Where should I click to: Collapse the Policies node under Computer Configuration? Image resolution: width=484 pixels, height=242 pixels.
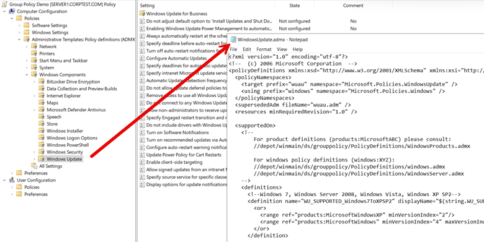point(12,19)
